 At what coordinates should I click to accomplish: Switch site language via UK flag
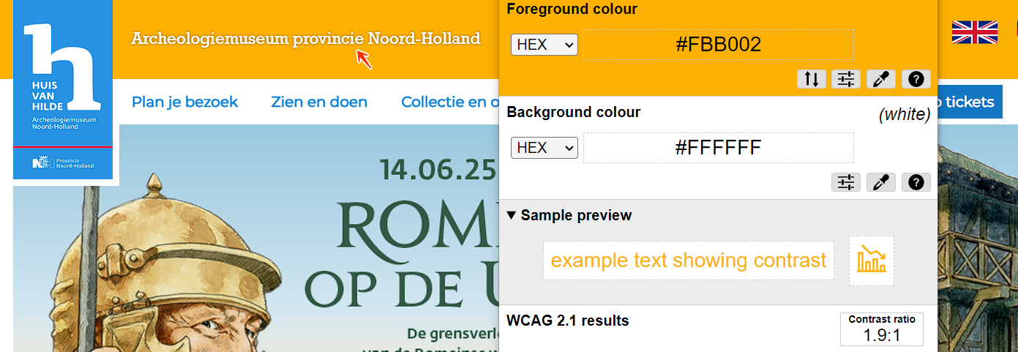pyautogui.click(x=974, y=32)
